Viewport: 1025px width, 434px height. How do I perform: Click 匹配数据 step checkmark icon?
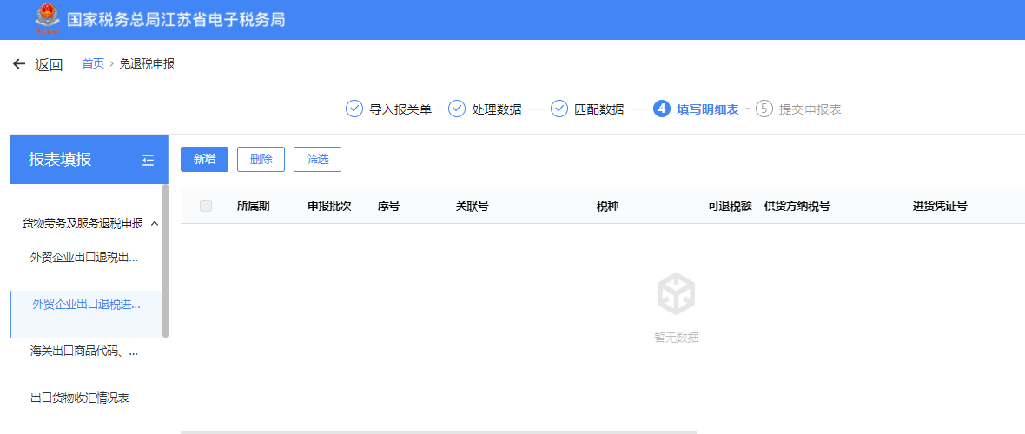tap(559, 109)
